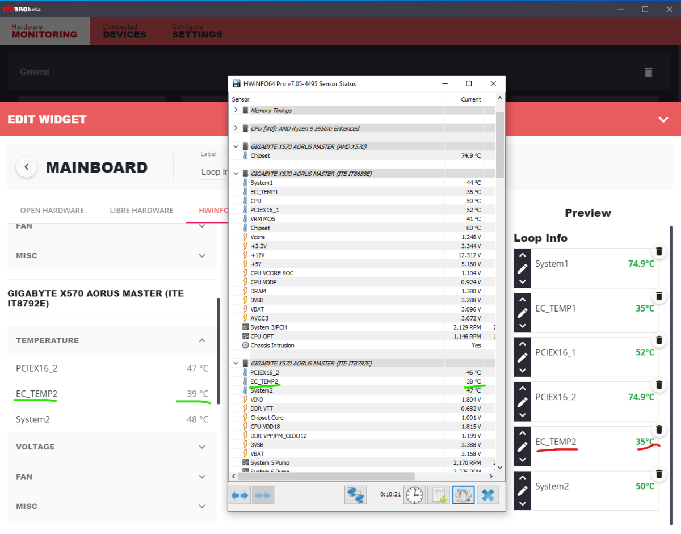Move System1 preview item down
This screenshot has height=534, width=681.
tap(523, 282)
